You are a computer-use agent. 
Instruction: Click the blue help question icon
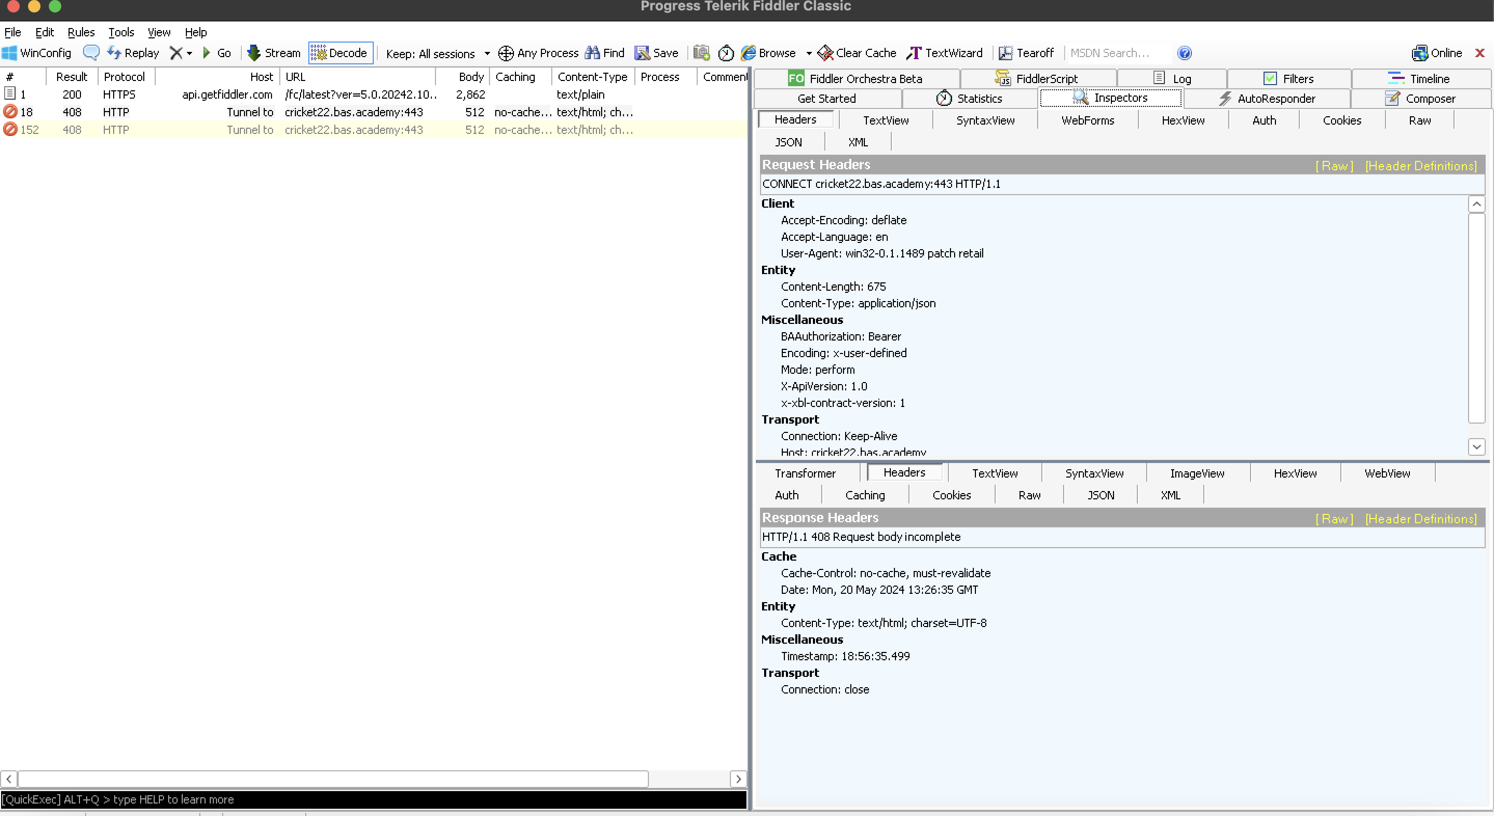tap(1184, 53)
